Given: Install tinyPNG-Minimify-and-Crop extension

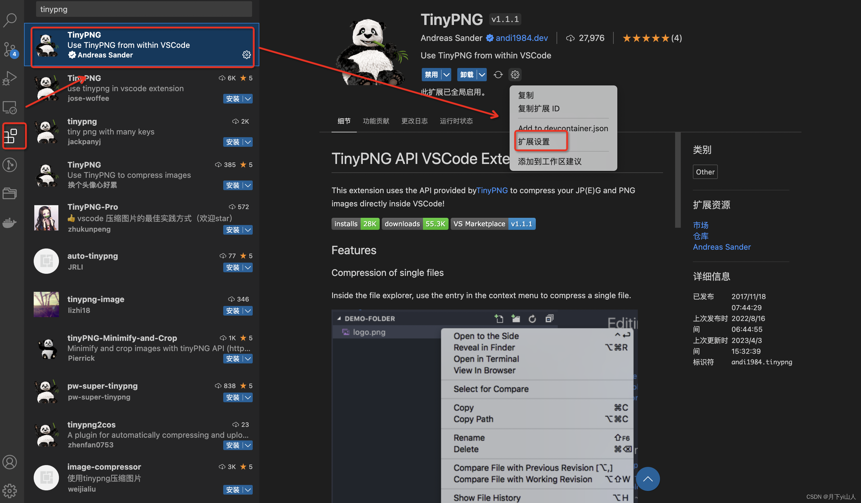Looking at the screenshot, I should (x=233, y=359).
